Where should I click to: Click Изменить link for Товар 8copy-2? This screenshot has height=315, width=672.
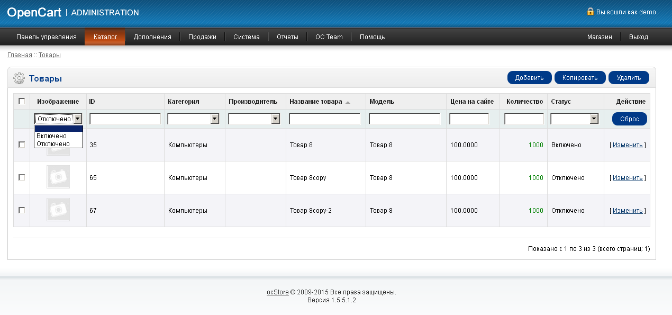(x=628, y=211)
